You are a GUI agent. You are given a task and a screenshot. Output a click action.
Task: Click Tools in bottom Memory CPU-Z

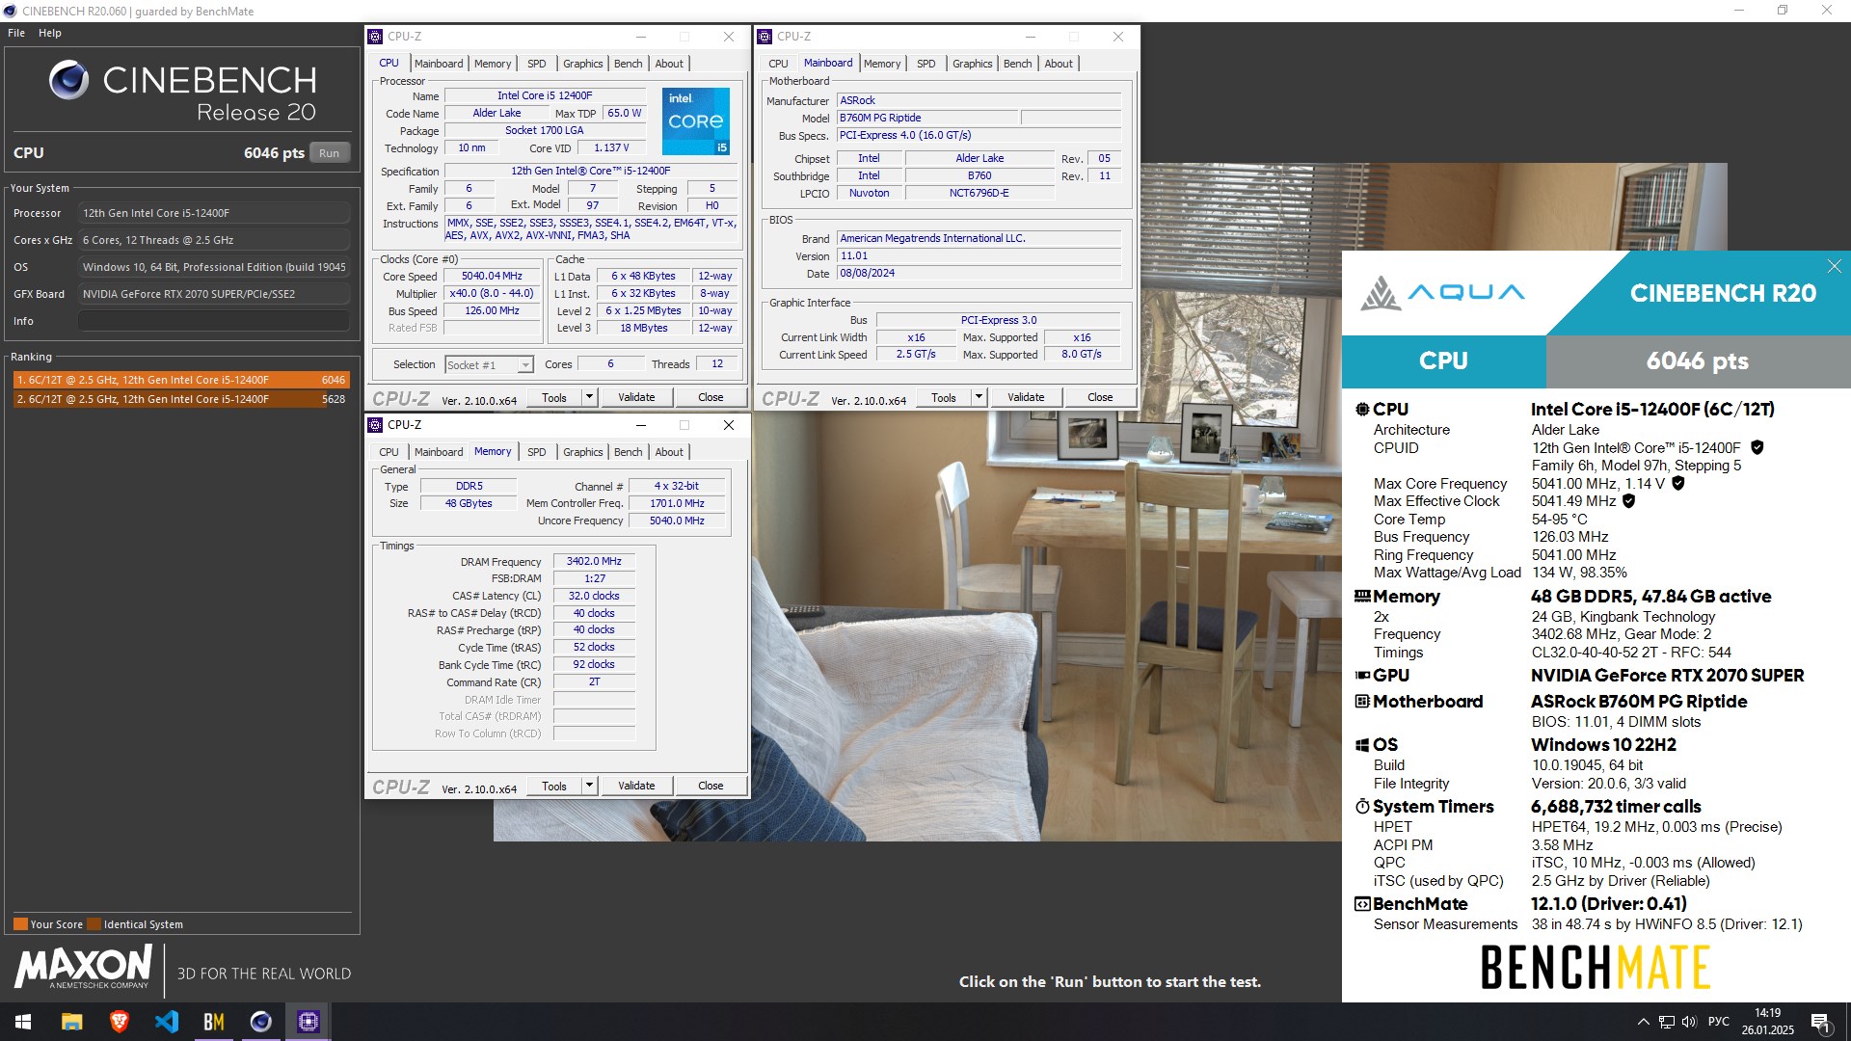(x=554, y=786)
